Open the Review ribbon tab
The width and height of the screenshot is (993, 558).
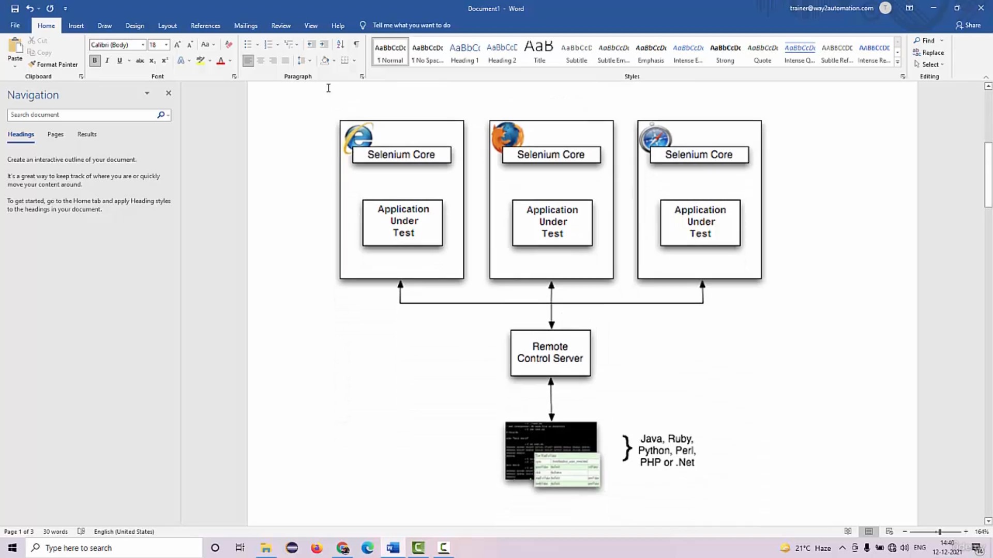(281, 25)
